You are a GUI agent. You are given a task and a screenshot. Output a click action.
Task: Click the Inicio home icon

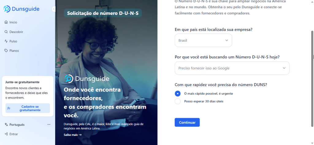[x=6, y=22]
